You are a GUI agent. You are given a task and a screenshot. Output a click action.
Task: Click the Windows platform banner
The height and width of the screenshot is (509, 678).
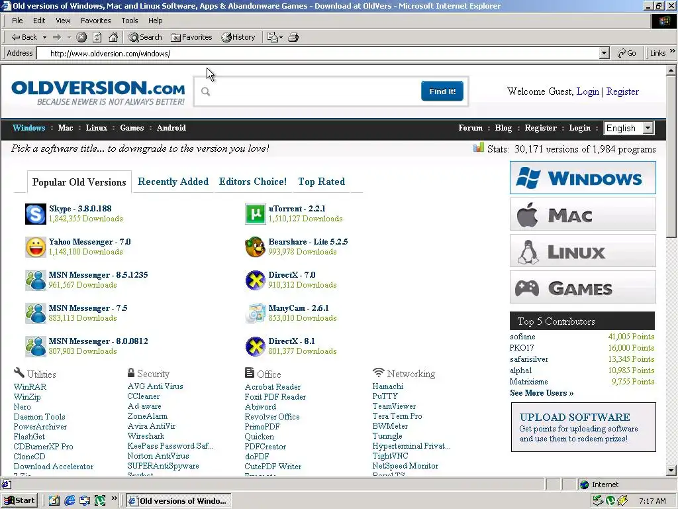583,178
